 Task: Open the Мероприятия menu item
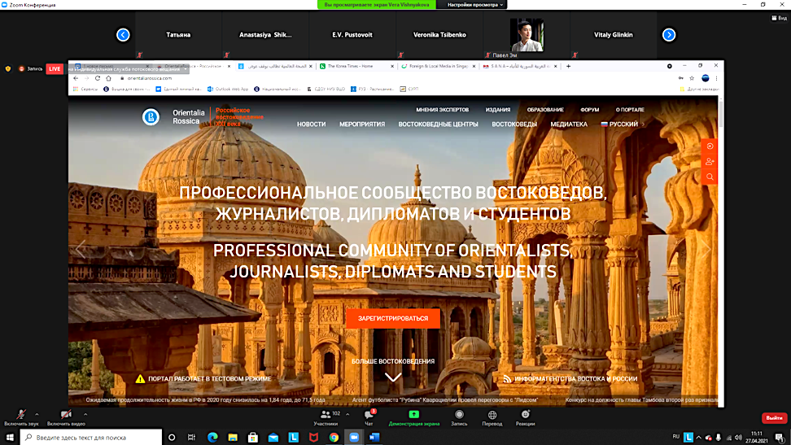coord(362,124)
